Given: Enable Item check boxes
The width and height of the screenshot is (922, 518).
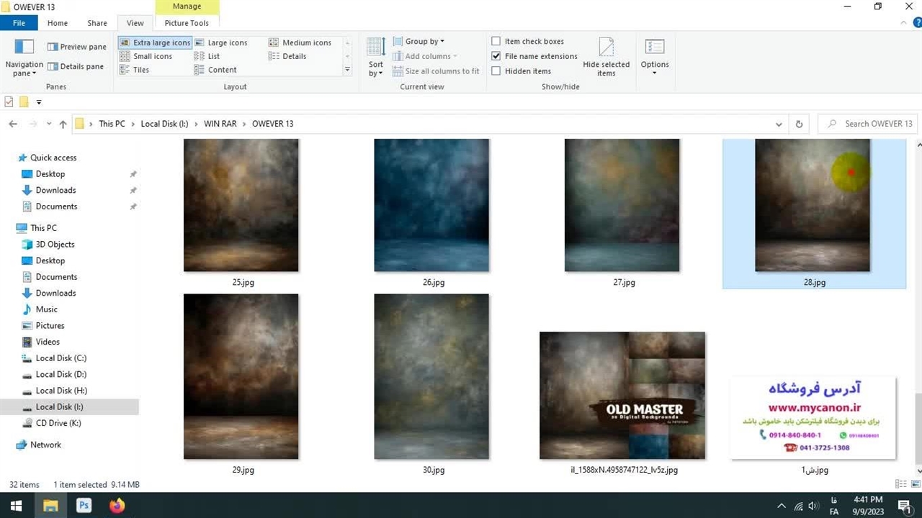Looking at the screenshot, I should [496, 42].
